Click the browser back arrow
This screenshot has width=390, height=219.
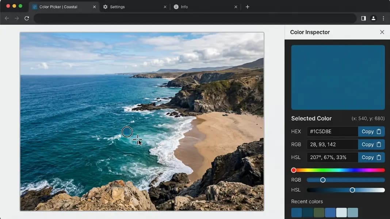click(x=7, y=18)
